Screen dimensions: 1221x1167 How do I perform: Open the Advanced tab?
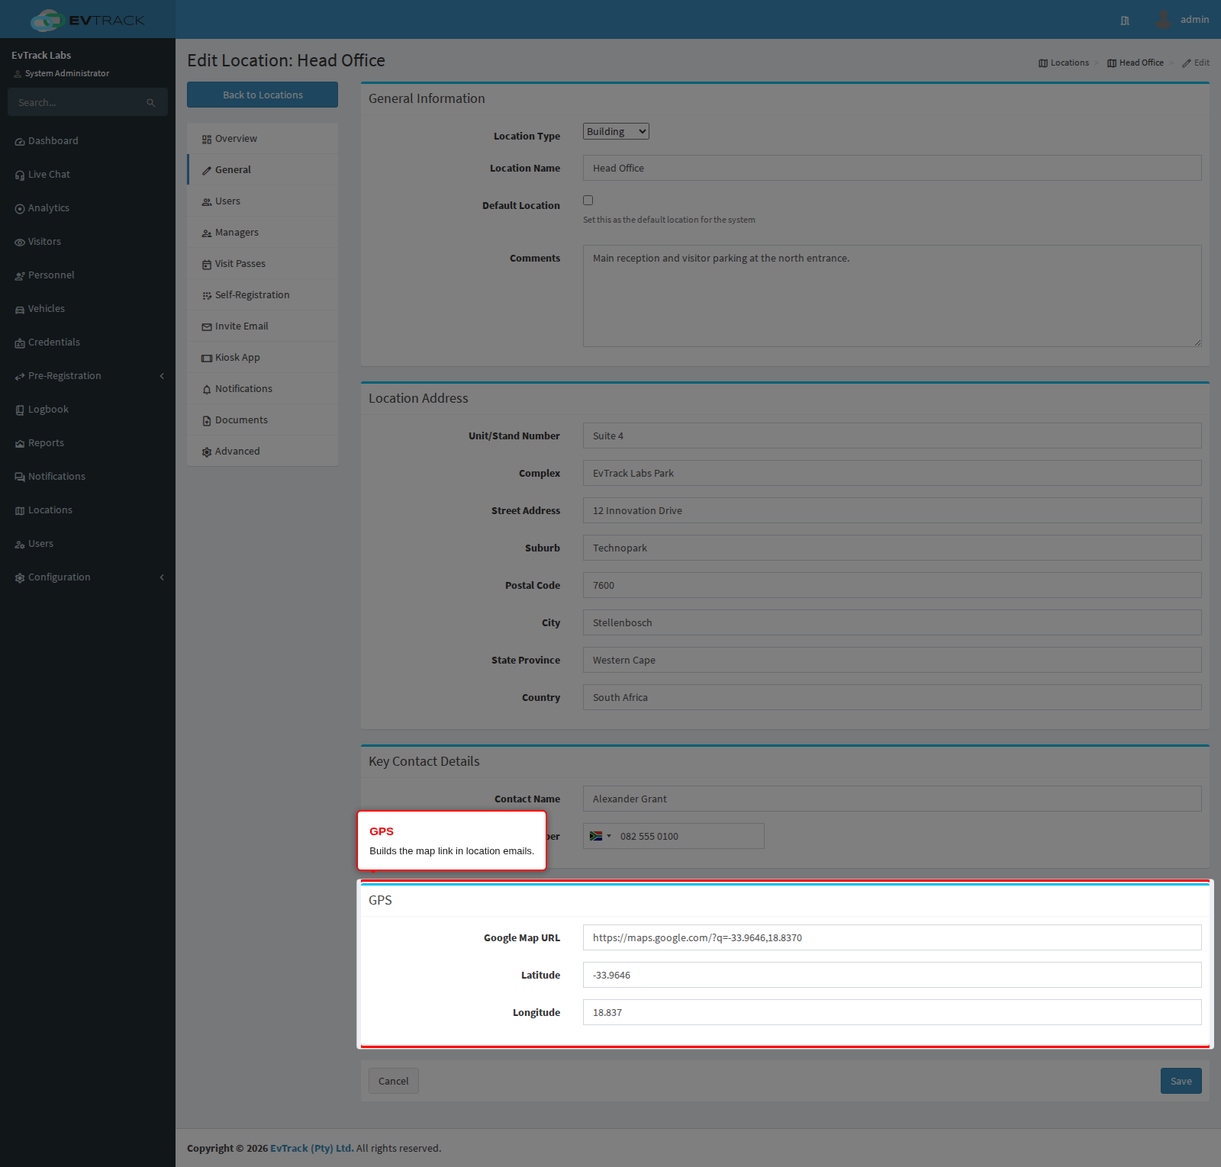263,452
